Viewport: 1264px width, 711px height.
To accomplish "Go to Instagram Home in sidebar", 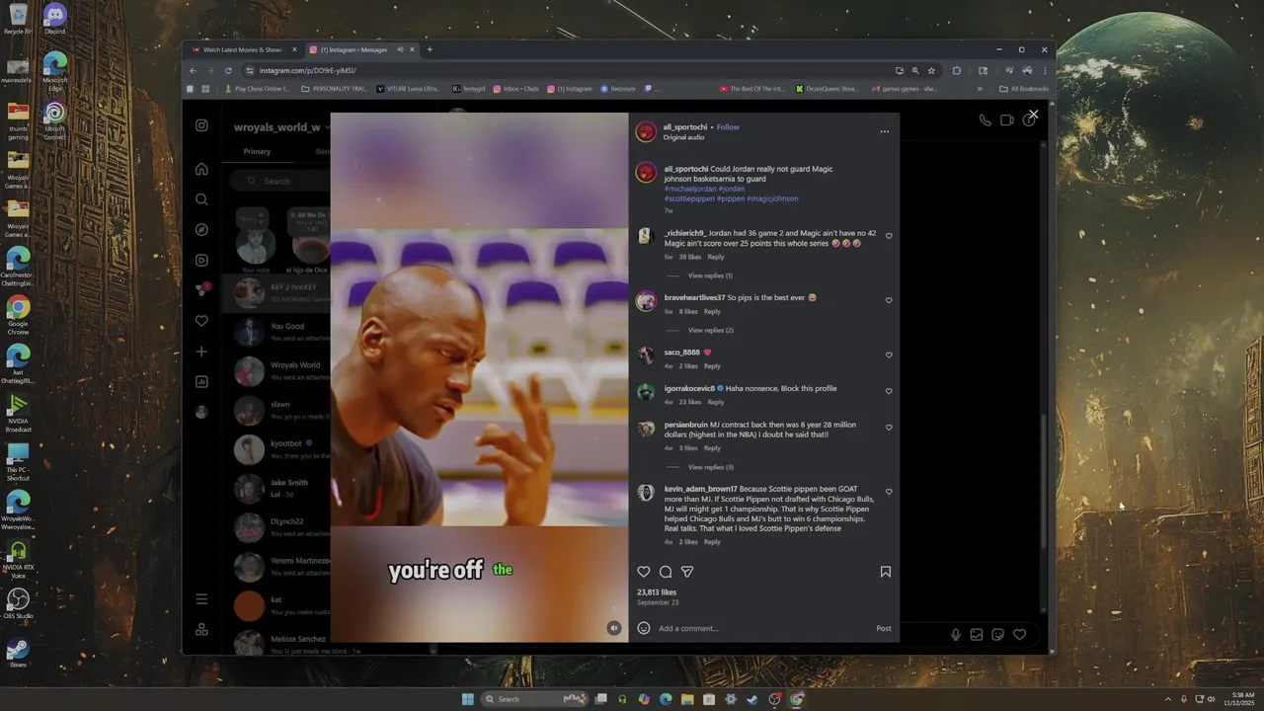I will [x=201, y=169].
